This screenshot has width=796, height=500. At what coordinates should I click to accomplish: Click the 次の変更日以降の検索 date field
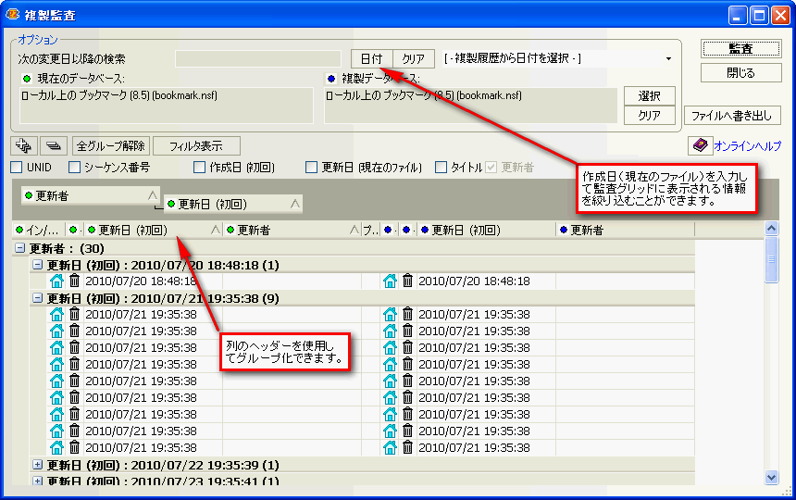[x=258, y=59]
